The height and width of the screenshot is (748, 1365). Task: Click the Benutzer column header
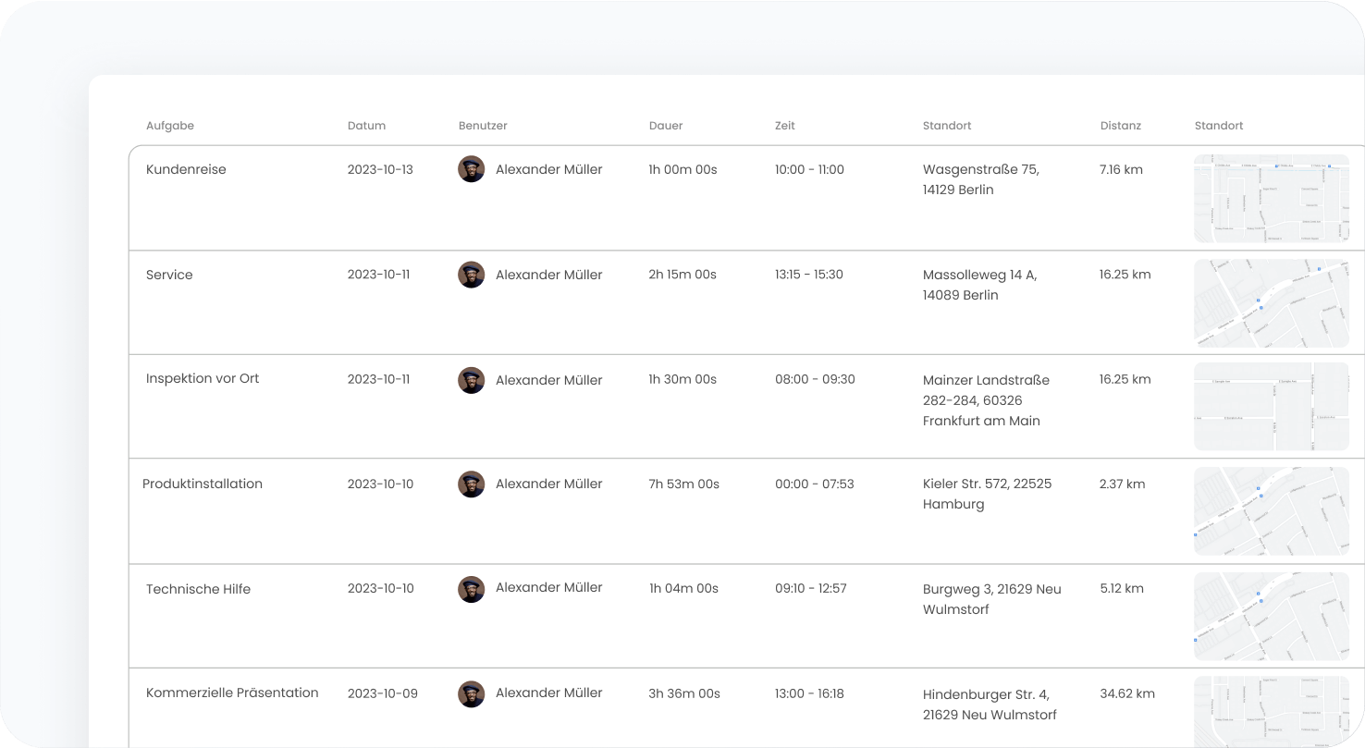click(483, 126)
